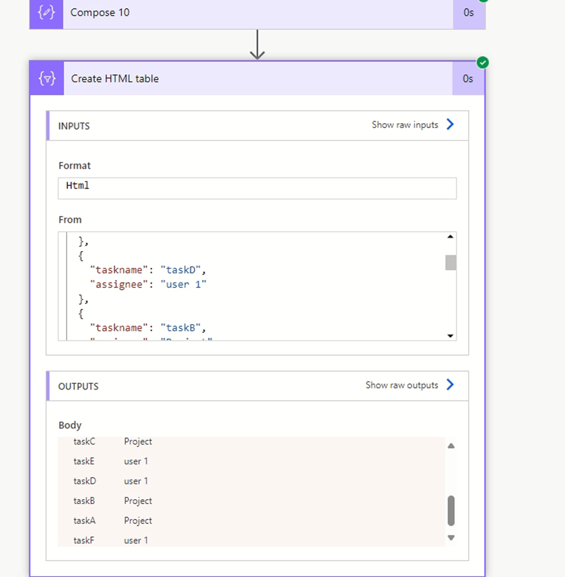565x577 pixels.
Task: Click the INPUTS section heading
Action: 74,126
